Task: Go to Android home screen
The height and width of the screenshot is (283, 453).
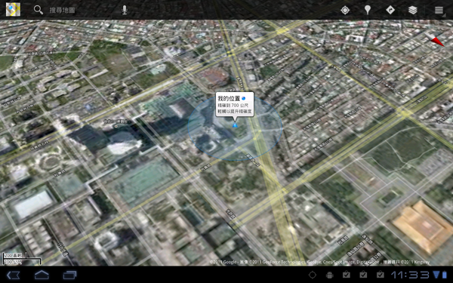Action: (x=42, y=275)
